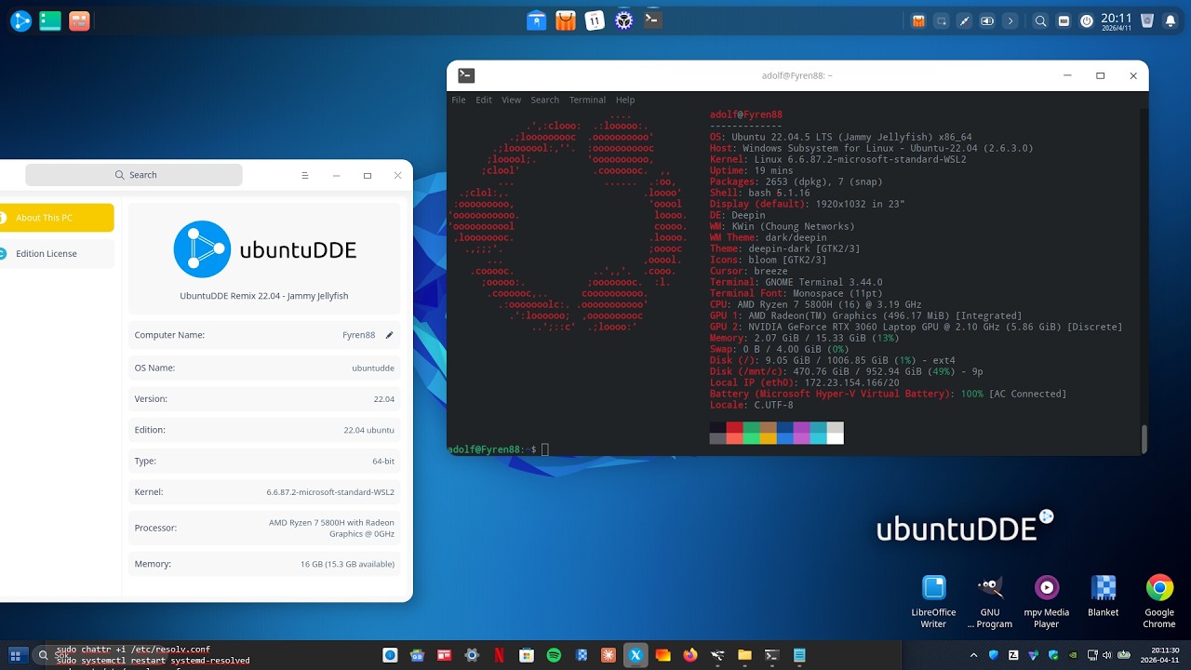1191x670 pixels.
Task: Click the power button icon in top panel
Action: click(x=1086, y=20)
